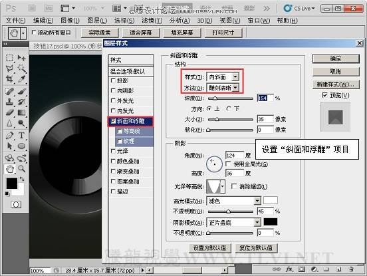This screenshot has width=367, height=276.
Task: Select the Rectangular Marquee tool
Action: [9, 58]
